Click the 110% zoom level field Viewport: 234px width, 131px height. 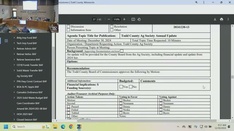[117, 19]
